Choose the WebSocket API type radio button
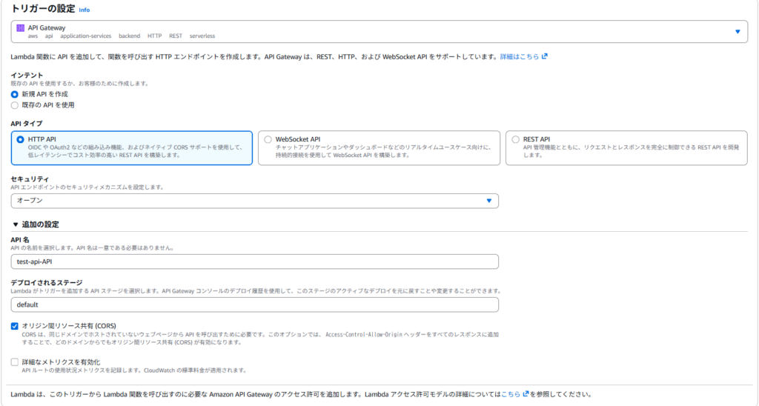The height and width of the screenshot is (406, 759). point(268,139)
